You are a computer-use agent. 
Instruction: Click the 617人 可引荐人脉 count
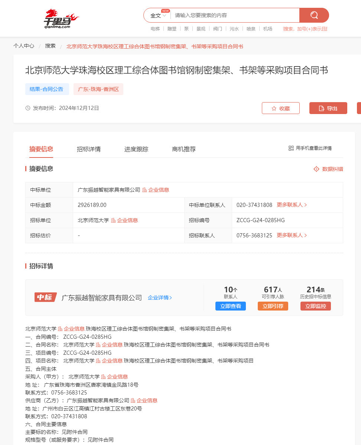click(273, 289)
